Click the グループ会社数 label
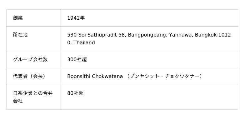Viewport: 250px width, 119px height. tap(30, 59)
